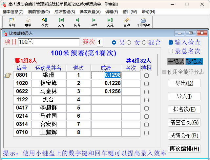The width and height of the screenshot is (210, 160).
Task: Click the 成绩公布(B) button
Action: [184, 136]
